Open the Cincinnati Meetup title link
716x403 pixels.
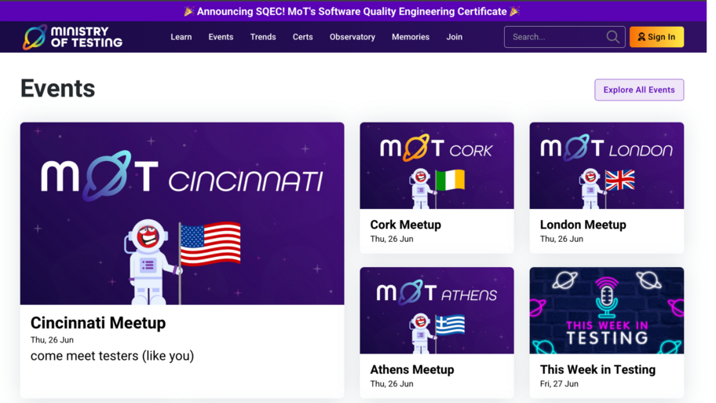[98, 323]
